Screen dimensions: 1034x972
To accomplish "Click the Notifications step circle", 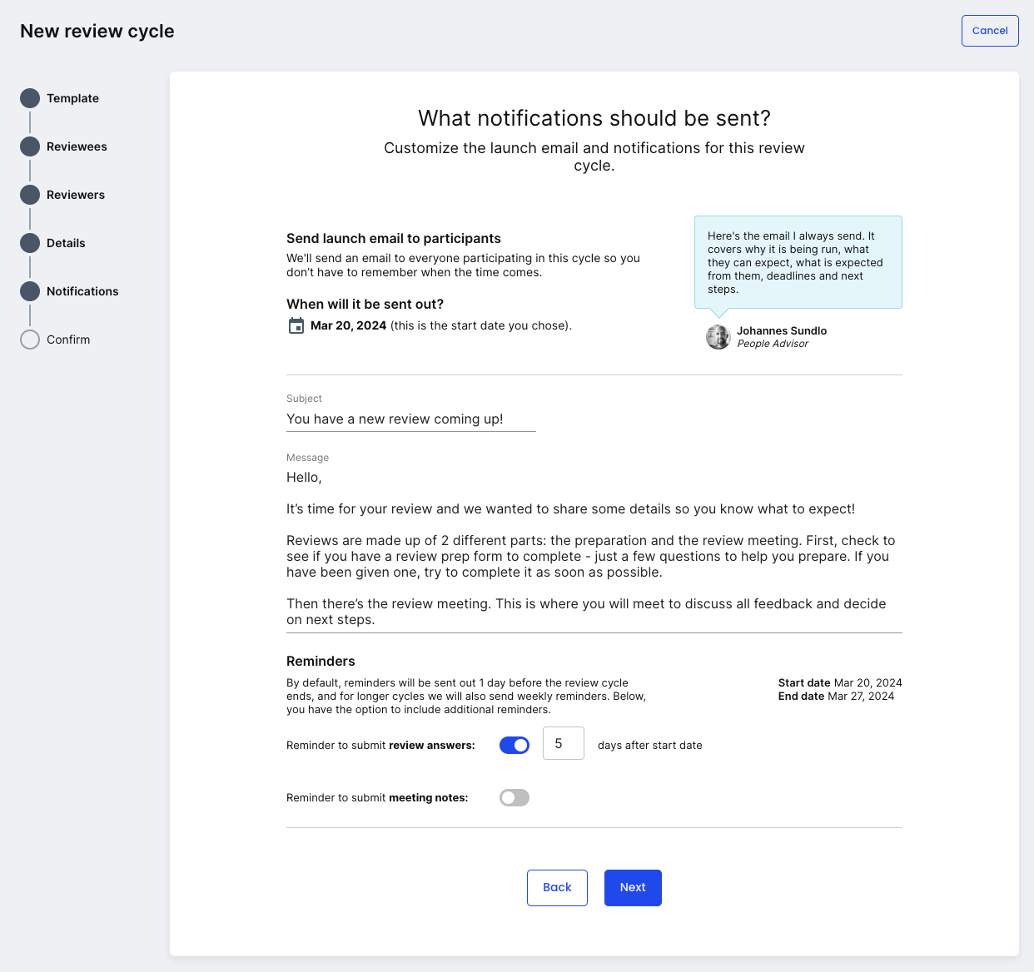I will click(x=30, y=291).
